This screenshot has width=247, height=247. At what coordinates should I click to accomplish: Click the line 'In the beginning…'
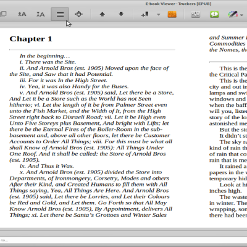(45, 56)
